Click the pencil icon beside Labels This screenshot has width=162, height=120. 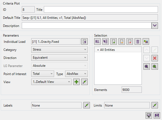point(86,105)
